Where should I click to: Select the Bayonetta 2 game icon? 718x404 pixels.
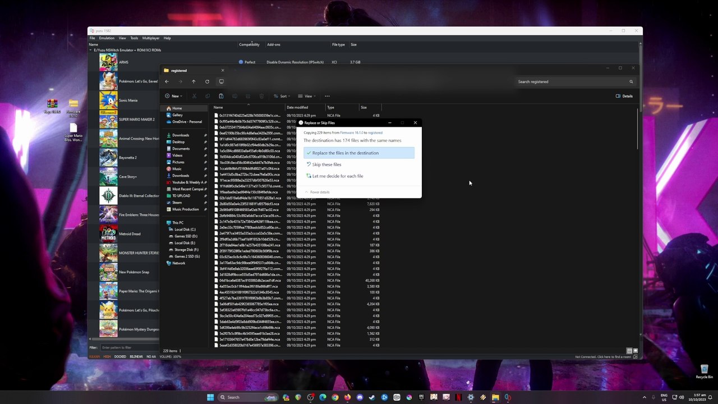point(108,158)
